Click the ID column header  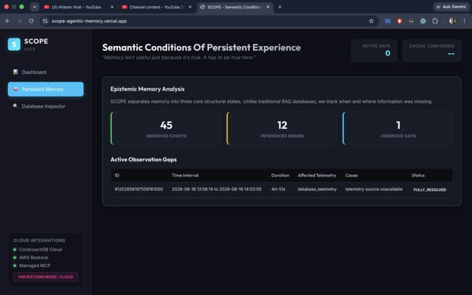pos(117,175)
